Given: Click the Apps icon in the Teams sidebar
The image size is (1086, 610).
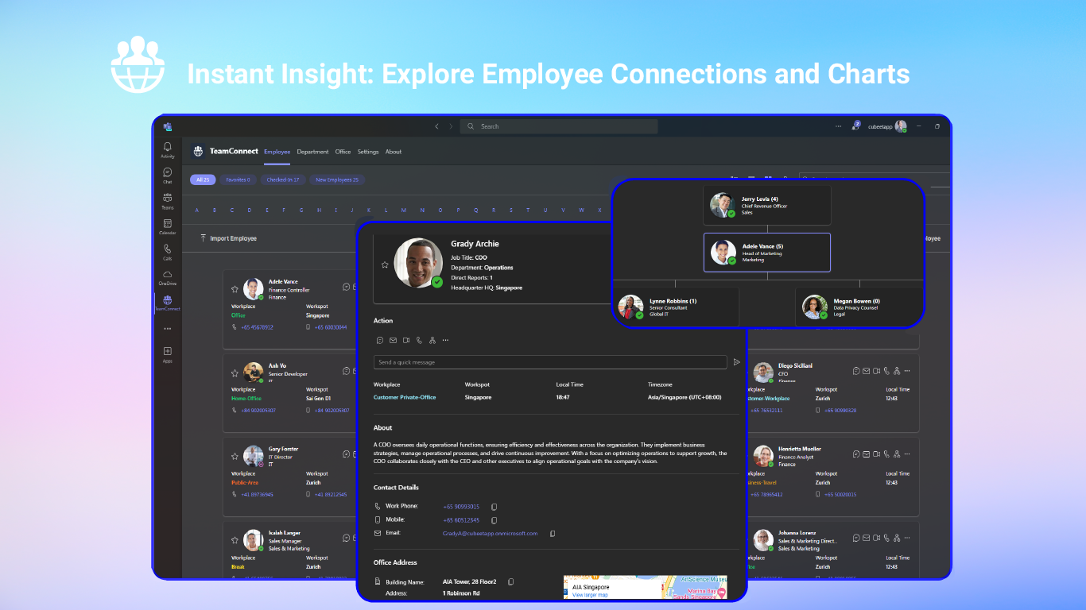Looking at the screenshot, I should click(167, 351).
